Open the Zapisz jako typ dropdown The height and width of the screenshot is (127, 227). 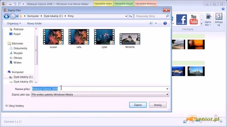[100, 95]
